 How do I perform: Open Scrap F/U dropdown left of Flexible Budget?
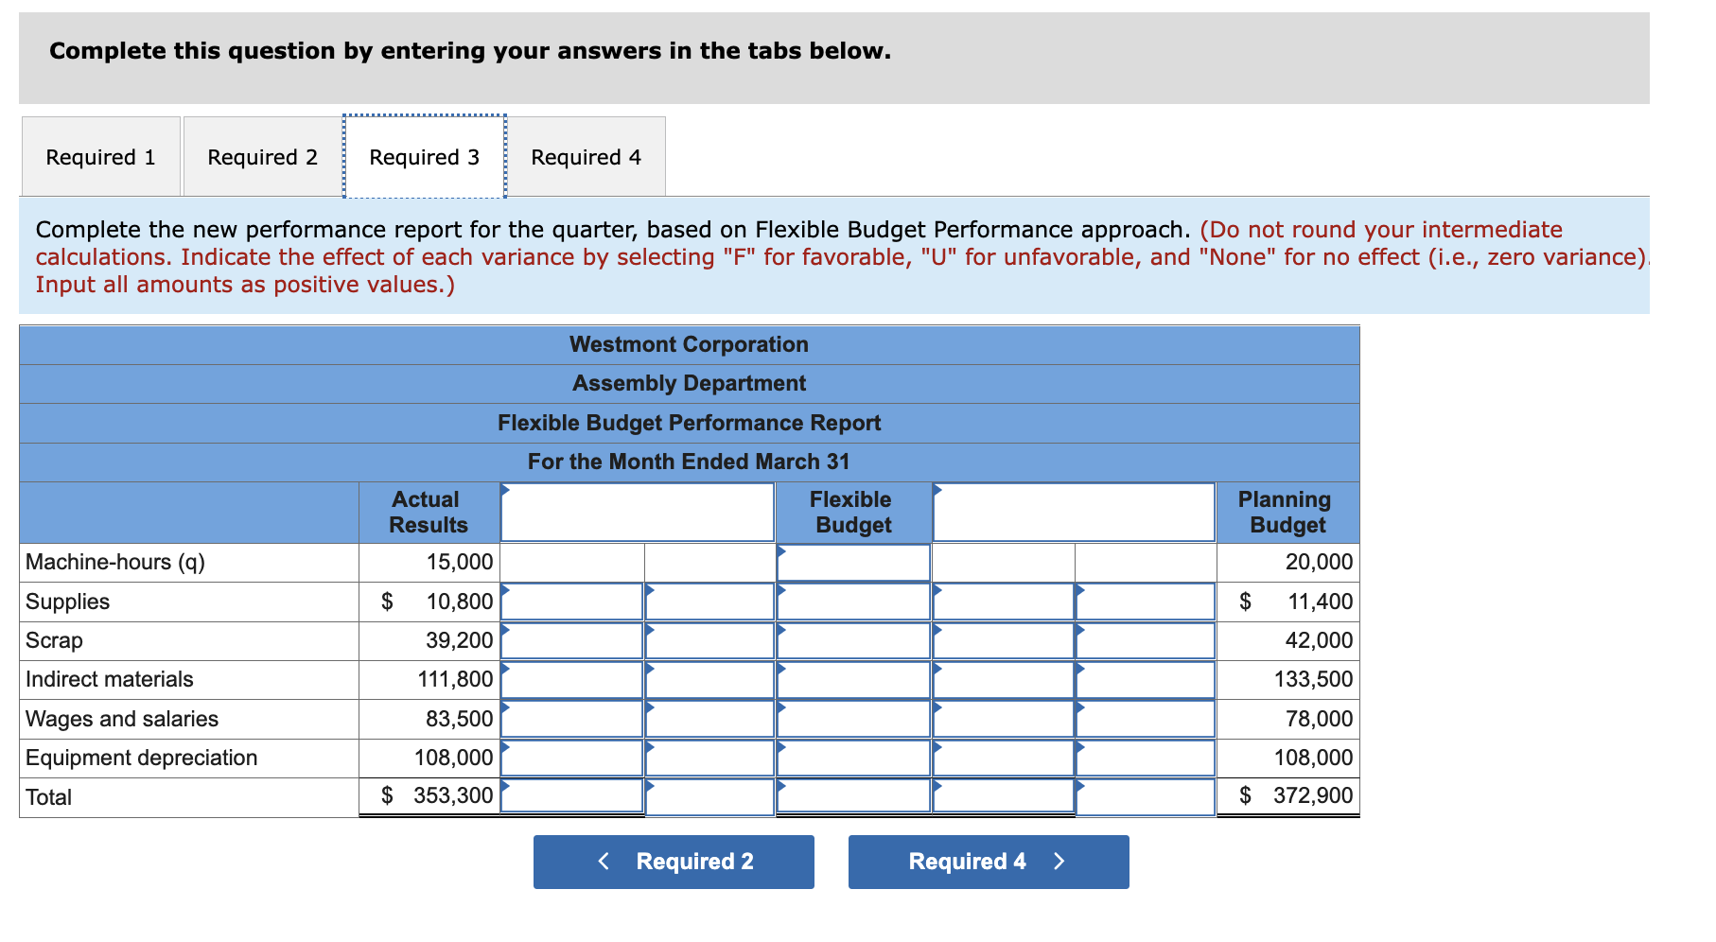tap(709, 640)
